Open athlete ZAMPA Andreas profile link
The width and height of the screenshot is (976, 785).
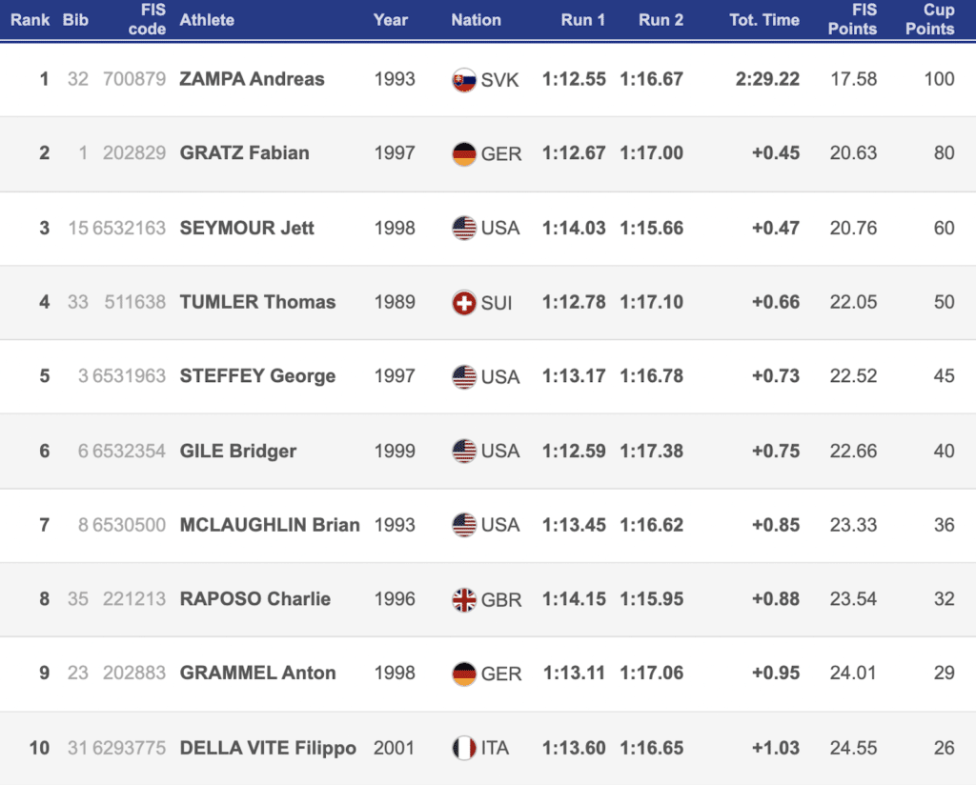pos(252,79)
